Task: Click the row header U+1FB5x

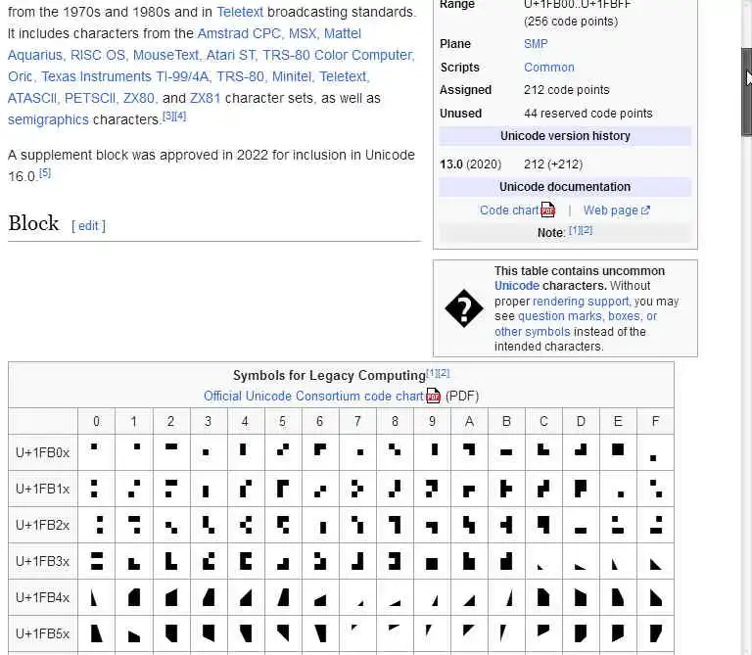Action: pyautogui.click(x=43, y=633)
